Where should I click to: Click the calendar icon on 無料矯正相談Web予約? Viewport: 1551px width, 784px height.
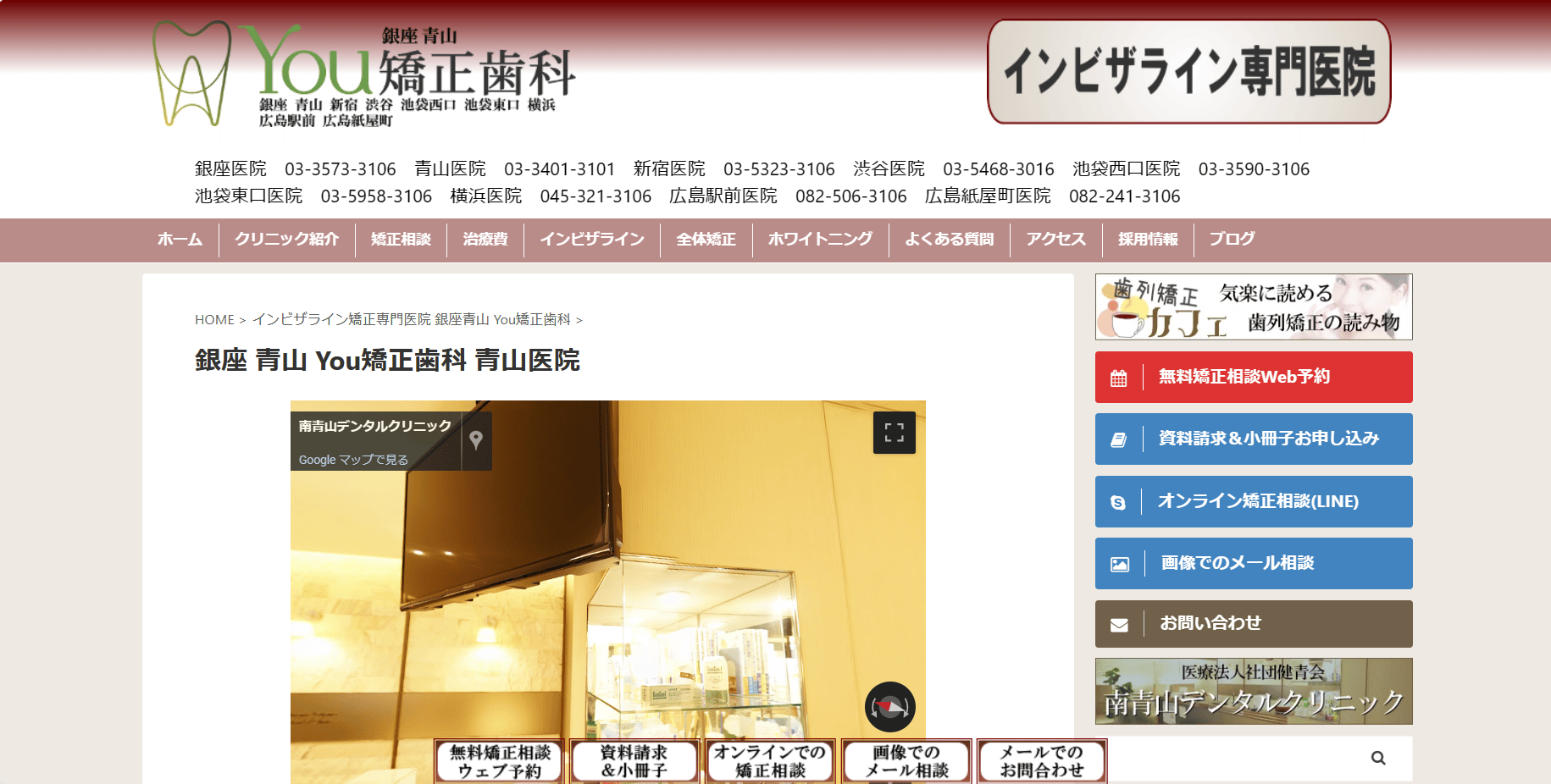(1119, 378)
